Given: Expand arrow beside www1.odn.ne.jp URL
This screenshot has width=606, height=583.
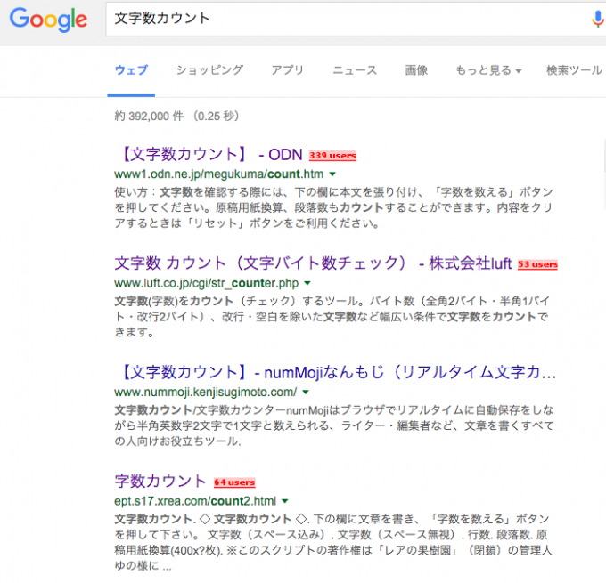Looking at the screenshot, I should coord(332,174).
